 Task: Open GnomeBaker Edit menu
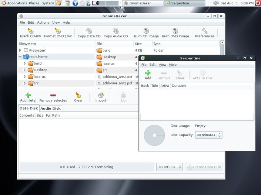[31, 23]
